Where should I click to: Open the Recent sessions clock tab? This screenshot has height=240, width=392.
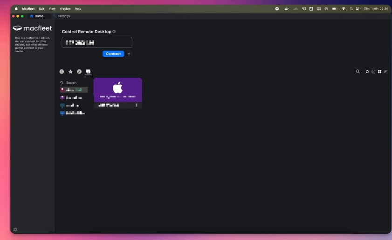[x=62, y=72]
